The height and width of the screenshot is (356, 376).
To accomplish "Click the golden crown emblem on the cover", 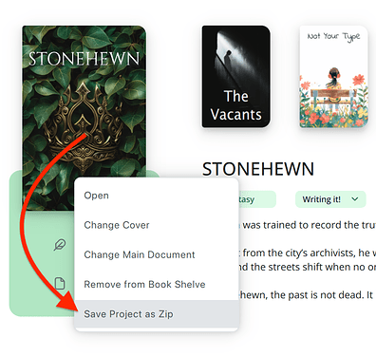I will click(x=85, y=126).
